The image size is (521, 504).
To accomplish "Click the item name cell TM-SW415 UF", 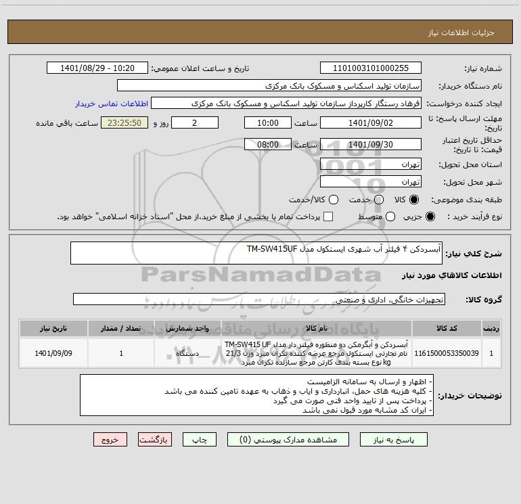I will coord(317,353).
